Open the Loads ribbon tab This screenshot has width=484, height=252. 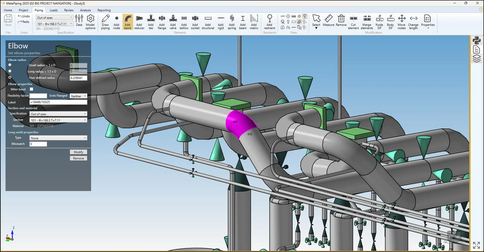pyautogui.click(x=53, y=10)
